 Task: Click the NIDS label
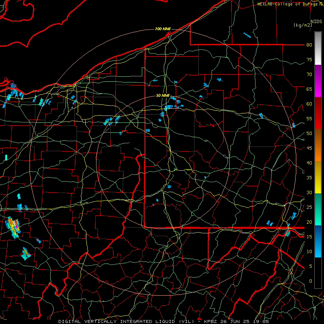[316, 22]
